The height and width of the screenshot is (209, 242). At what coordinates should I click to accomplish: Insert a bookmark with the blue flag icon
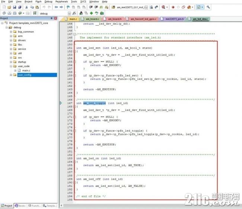(x=68, y=7)
